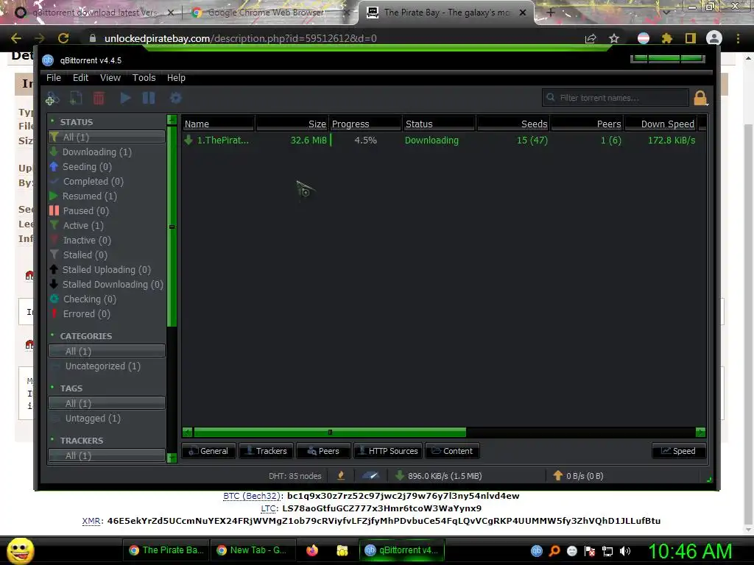Click the add torrent file toolbar icon
The width and height of the screenshot is (754, 565).
point(76,98)
